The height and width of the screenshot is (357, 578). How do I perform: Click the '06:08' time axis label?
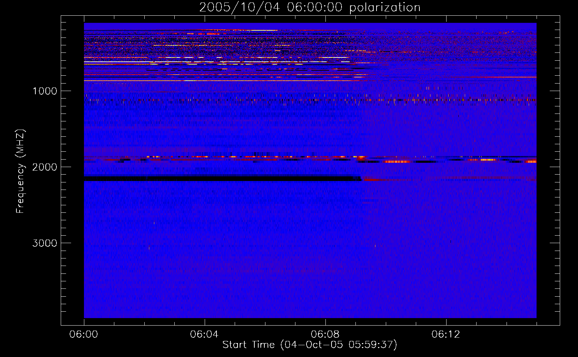pos(325,334)
